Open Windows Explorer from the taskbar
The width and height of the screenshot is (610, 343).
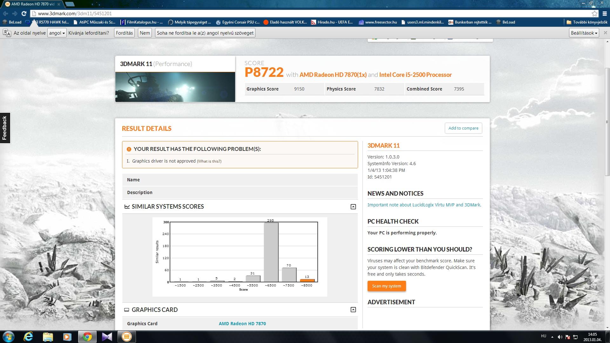pos(48,337)
